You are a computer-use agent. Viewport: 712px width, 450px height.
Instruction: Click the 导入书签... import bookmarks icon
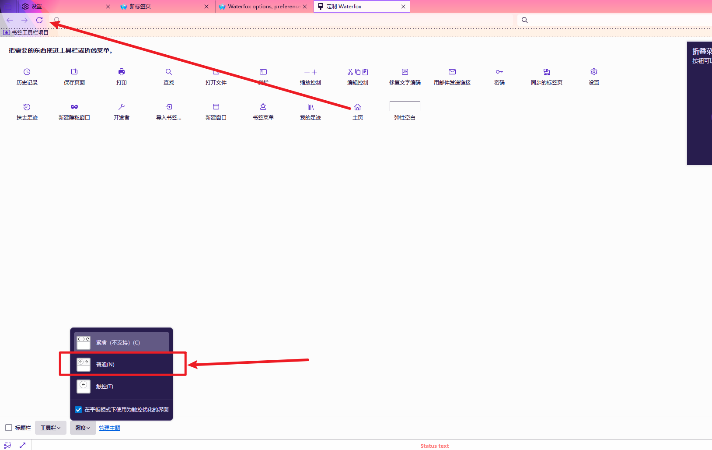coord(169,107)
